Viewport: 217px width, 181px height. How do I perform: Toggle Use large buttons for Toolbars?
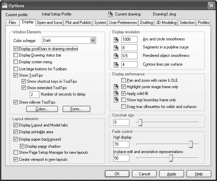pyautogui.click(x=16, y=69)
